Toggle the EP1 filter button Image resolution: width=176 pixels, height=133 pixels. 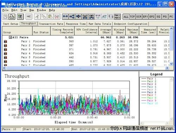click(145, 16)
